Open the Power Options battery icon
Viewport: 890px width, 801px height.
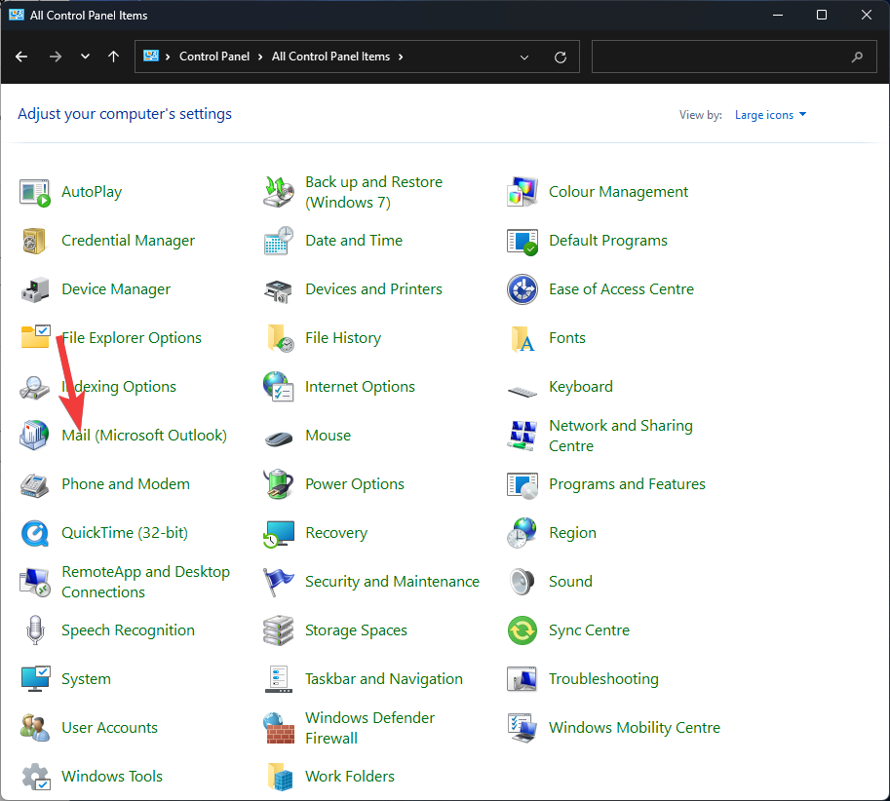(x=279, y=484)
